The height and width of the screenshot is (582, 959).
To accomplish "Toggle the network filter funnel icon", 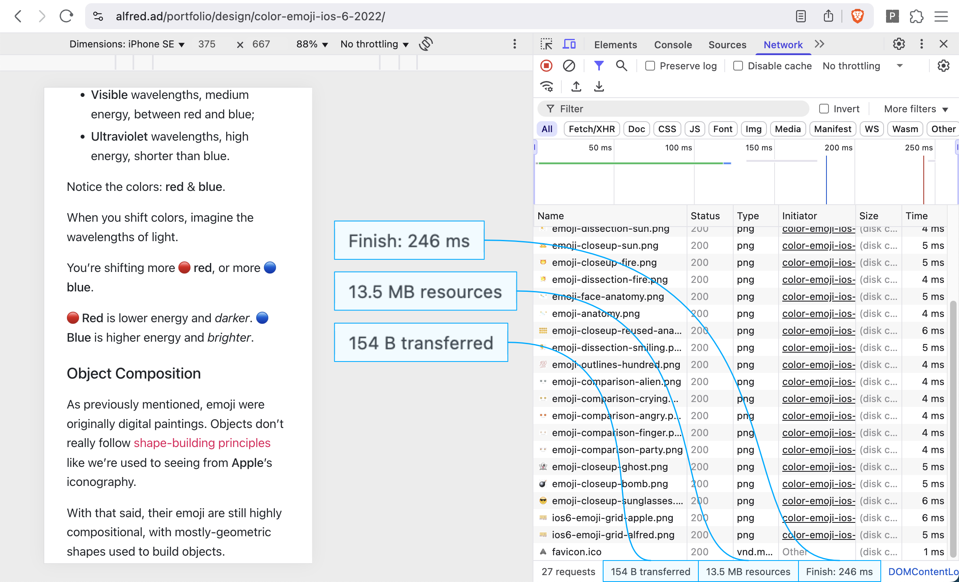I will pos(598,66).
